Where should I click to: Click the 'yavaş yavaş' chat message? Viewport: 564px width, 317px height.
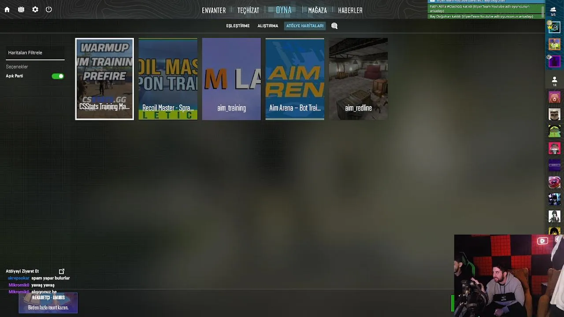click(x=43, y=285)
